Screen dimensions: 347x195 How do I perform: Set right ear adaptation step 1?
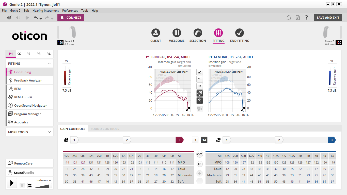(x=74, y=140)
